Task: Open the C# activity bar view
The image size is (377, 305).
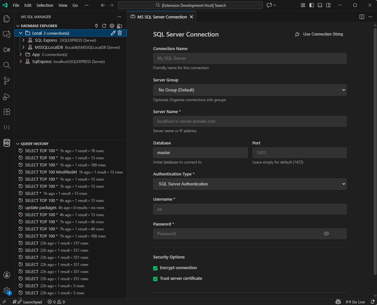Action: click(x=7, y=50)
